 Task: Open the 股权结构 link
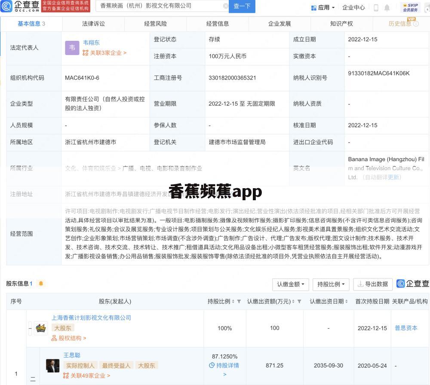[x=69, y=339]
